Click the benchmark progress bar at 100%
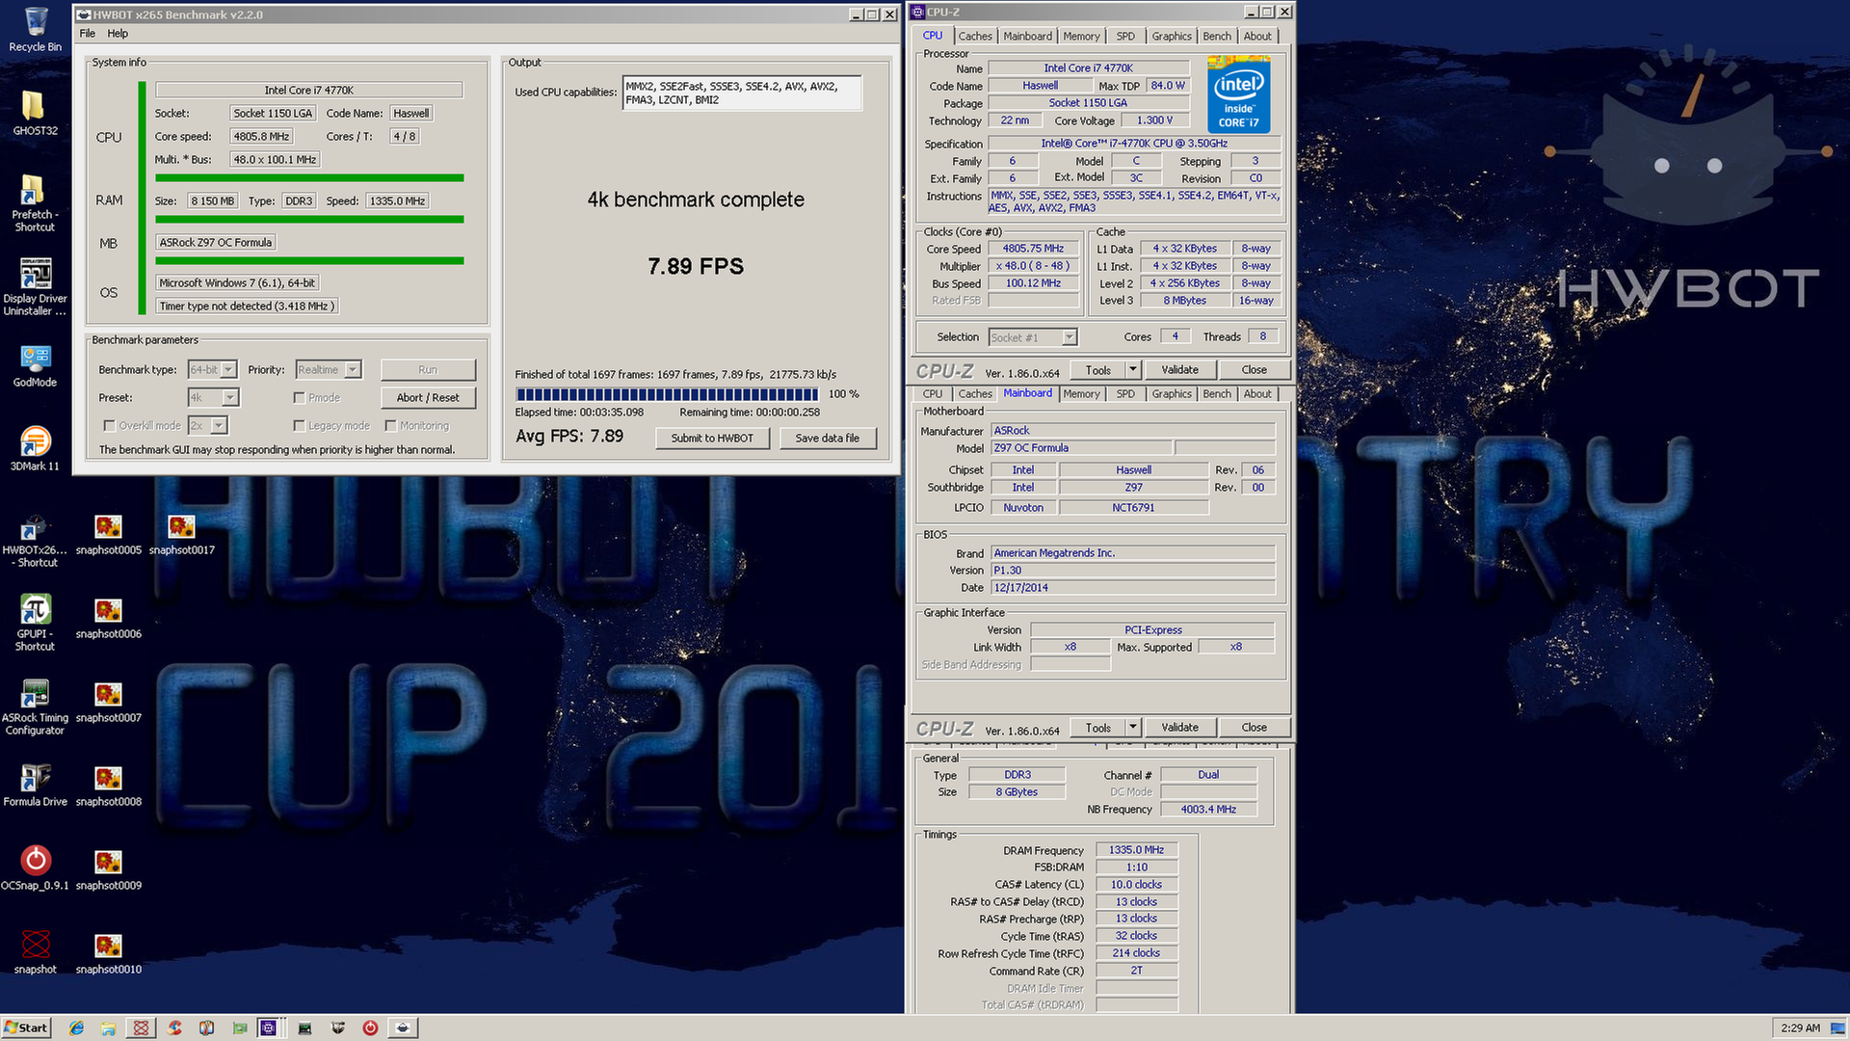1850x1041 pixels. pos(667,394)
